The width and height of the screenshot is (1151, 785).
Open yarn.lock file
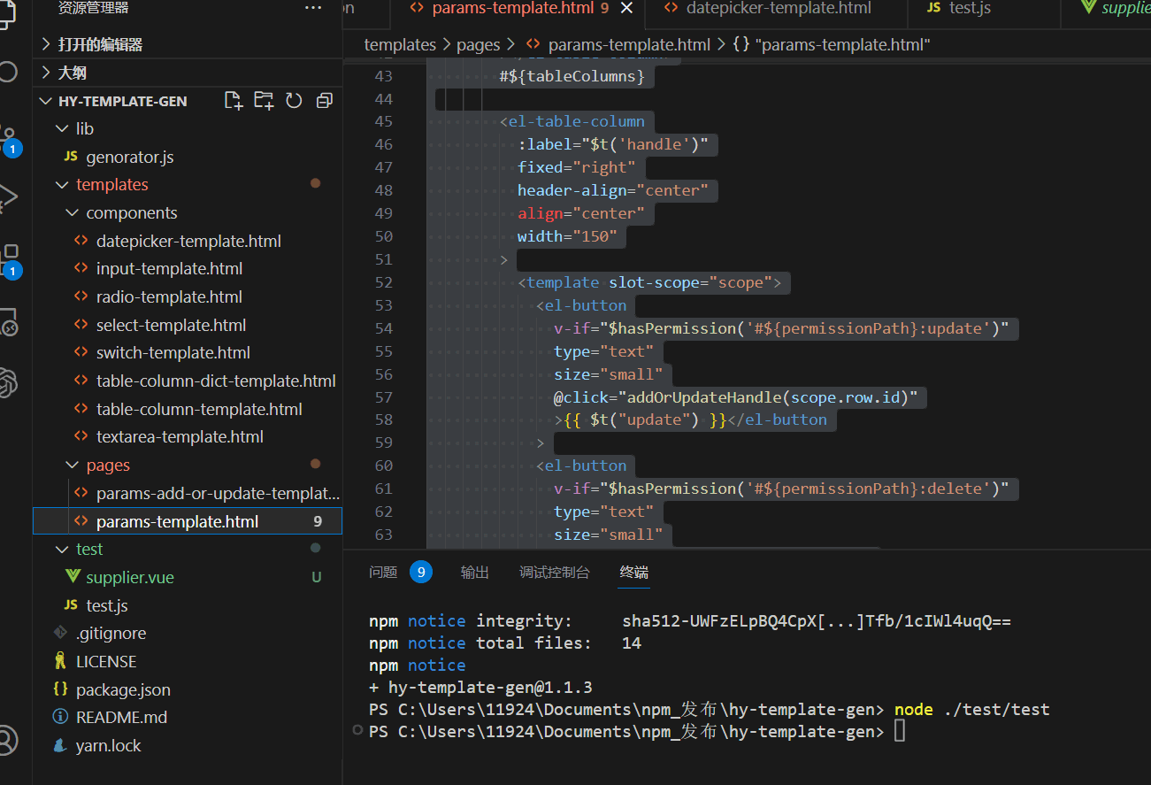coord(187,745)
